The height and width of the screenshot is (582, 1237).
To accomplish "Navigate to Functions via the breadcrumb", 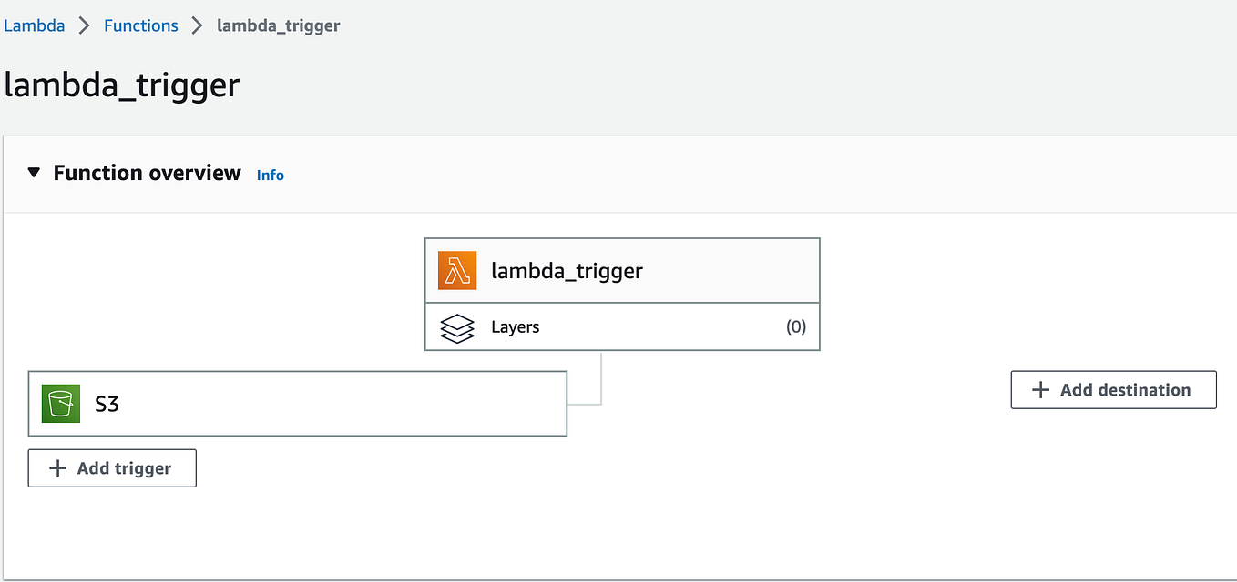I will (140, 25).
